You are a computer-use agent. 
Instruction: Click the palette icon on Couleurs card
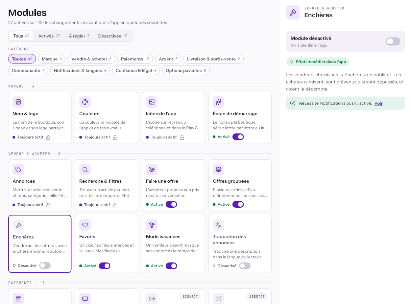[x=85, y=102]
